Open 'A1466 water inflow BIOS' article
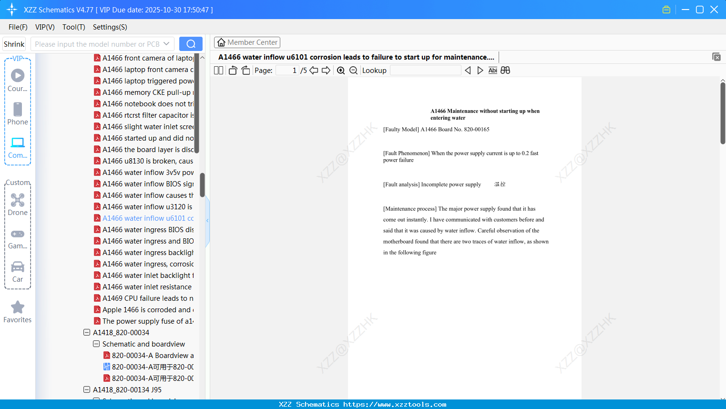Viewport: 726px width, 409px height. 144,184
